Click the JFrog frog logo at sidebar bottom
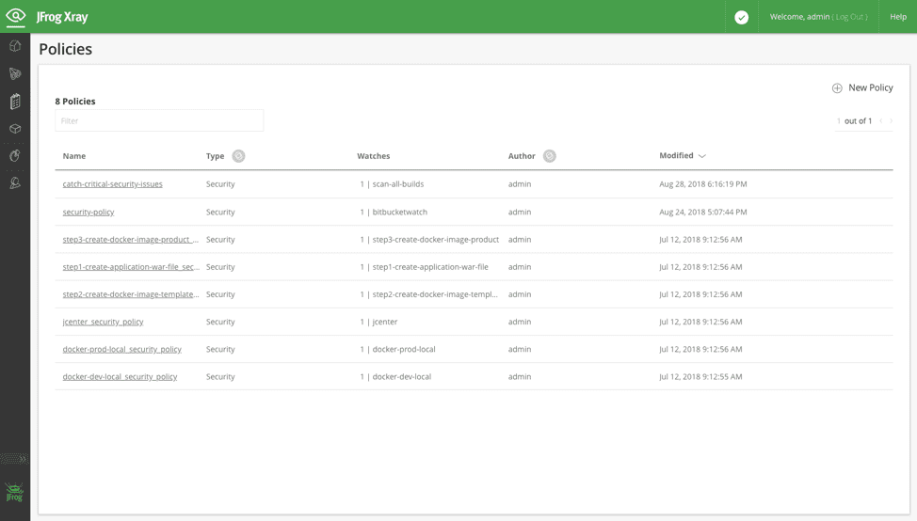The image size is (917, 521). point(14,492)
